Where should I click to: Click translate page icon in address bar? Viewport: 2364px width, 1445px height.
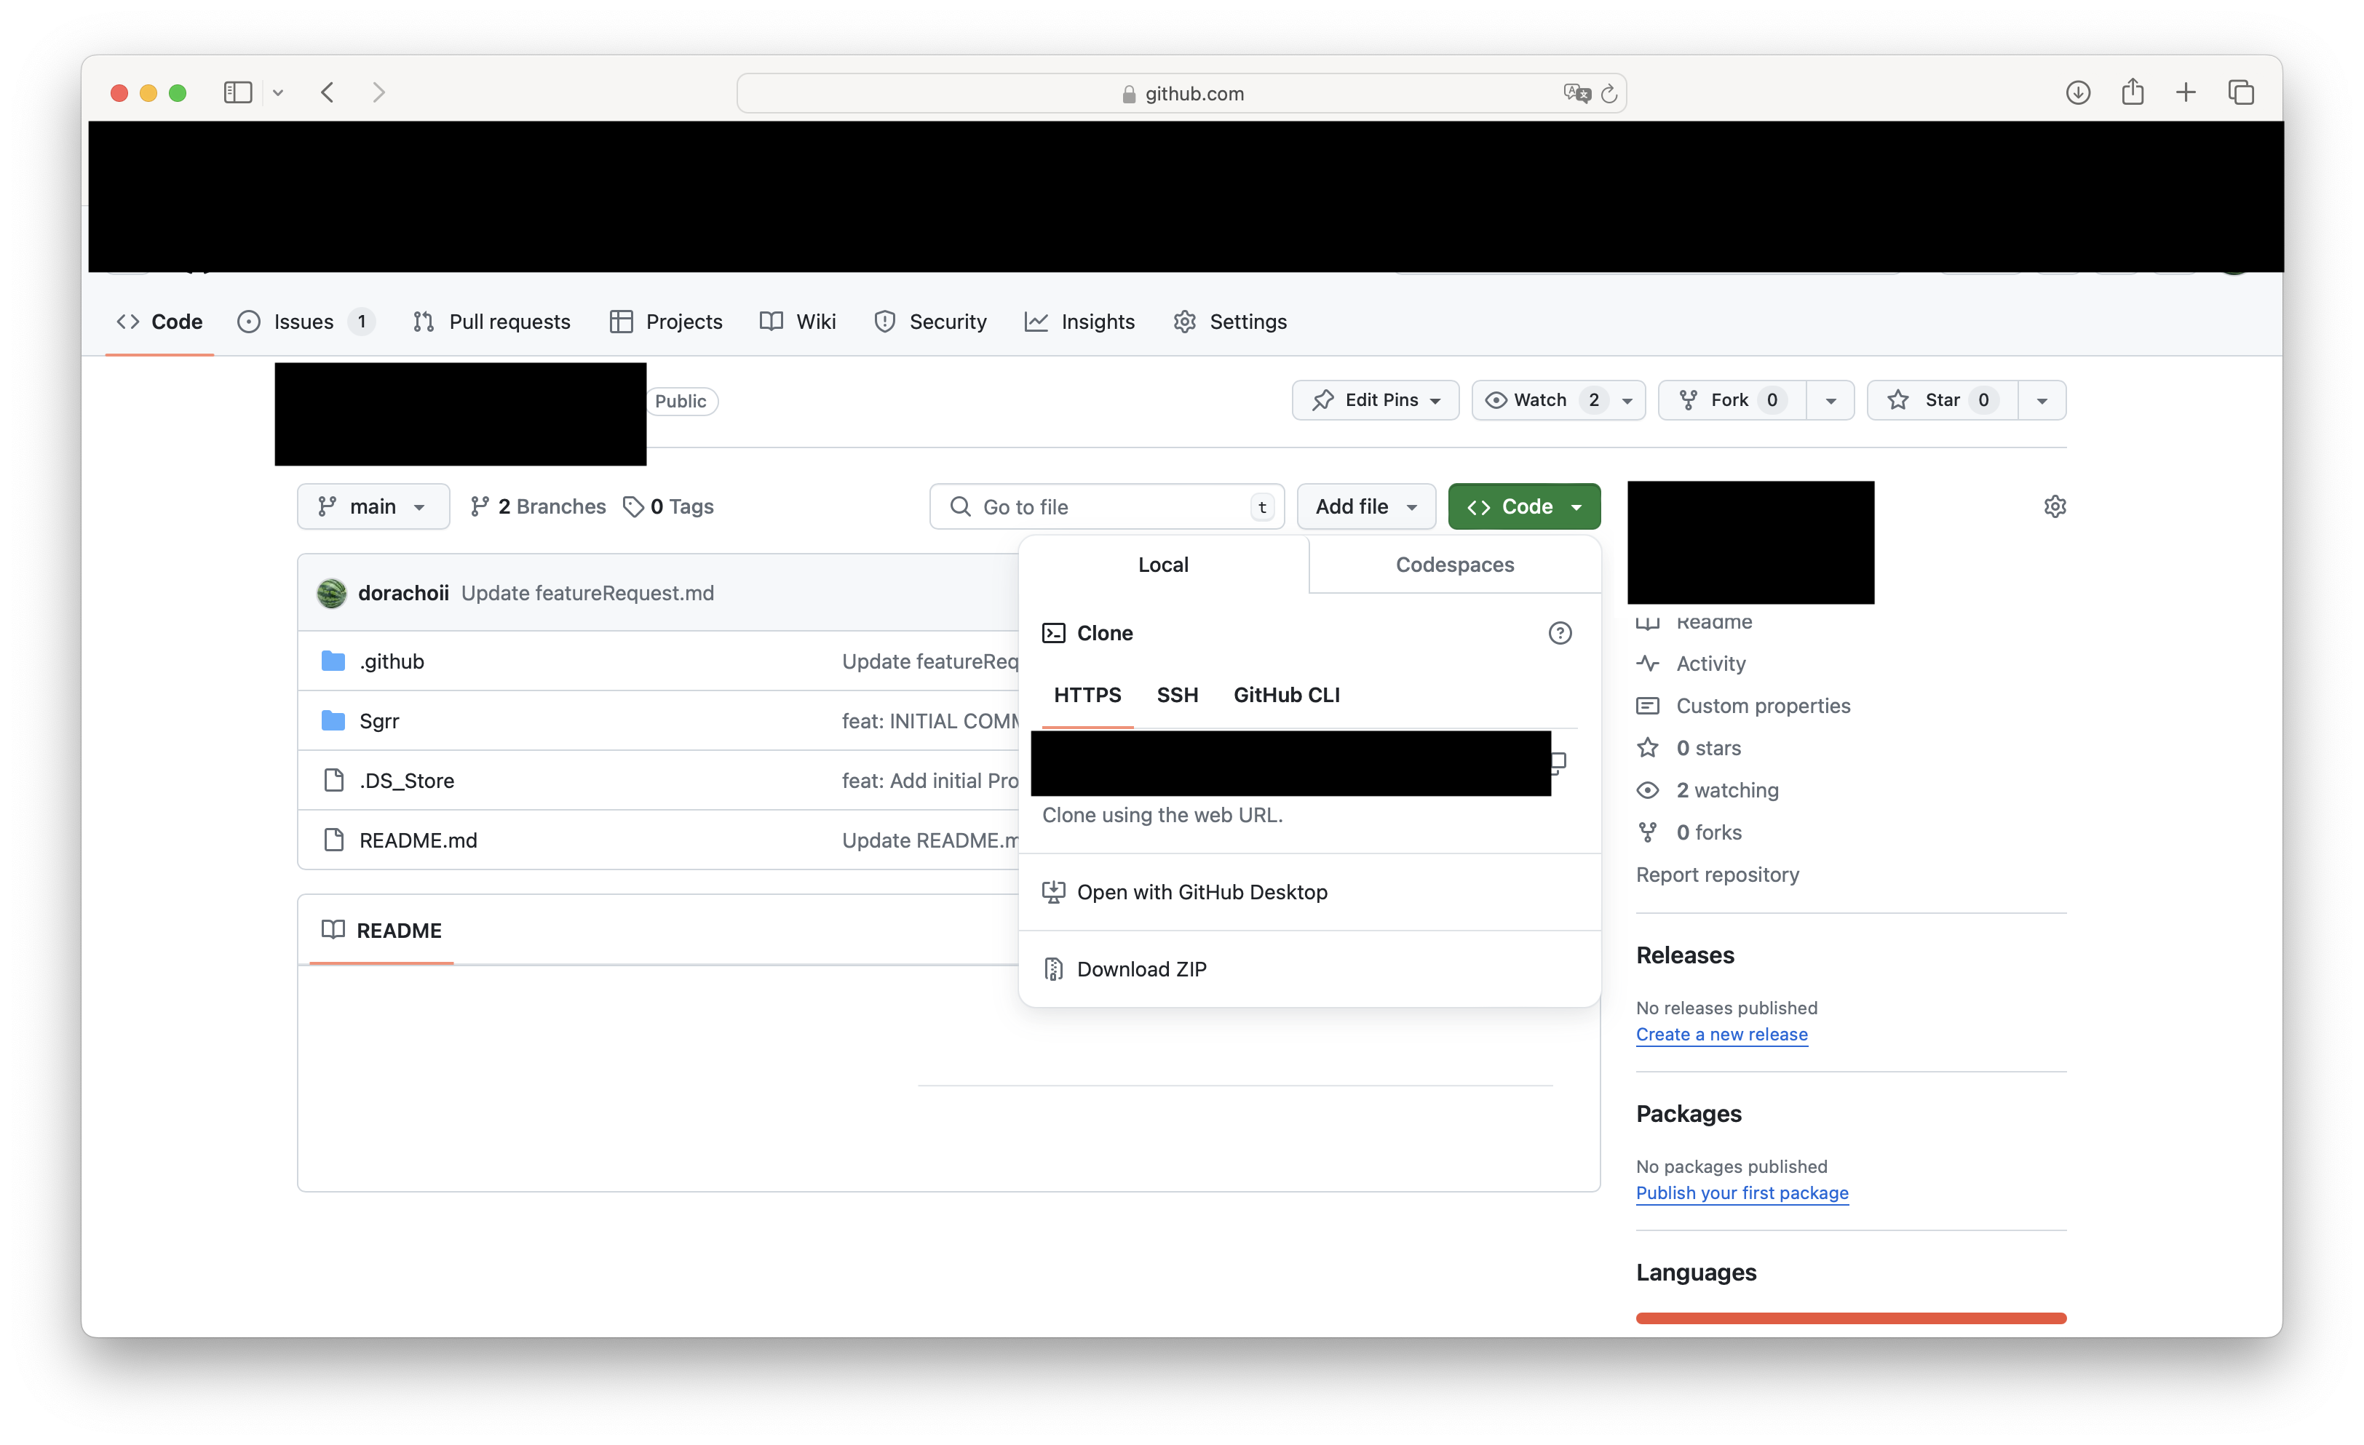coord(1576,93)
